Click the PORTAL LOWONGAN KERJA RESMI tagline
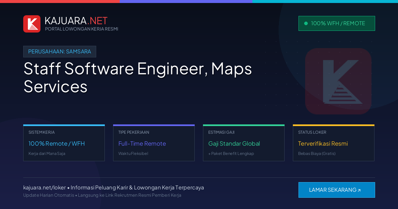Viewport: 398px width, 209px height. point(82,29)
